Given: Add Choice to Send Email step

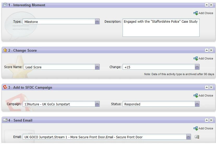Looking at the screenshot, I should point(203,128).
